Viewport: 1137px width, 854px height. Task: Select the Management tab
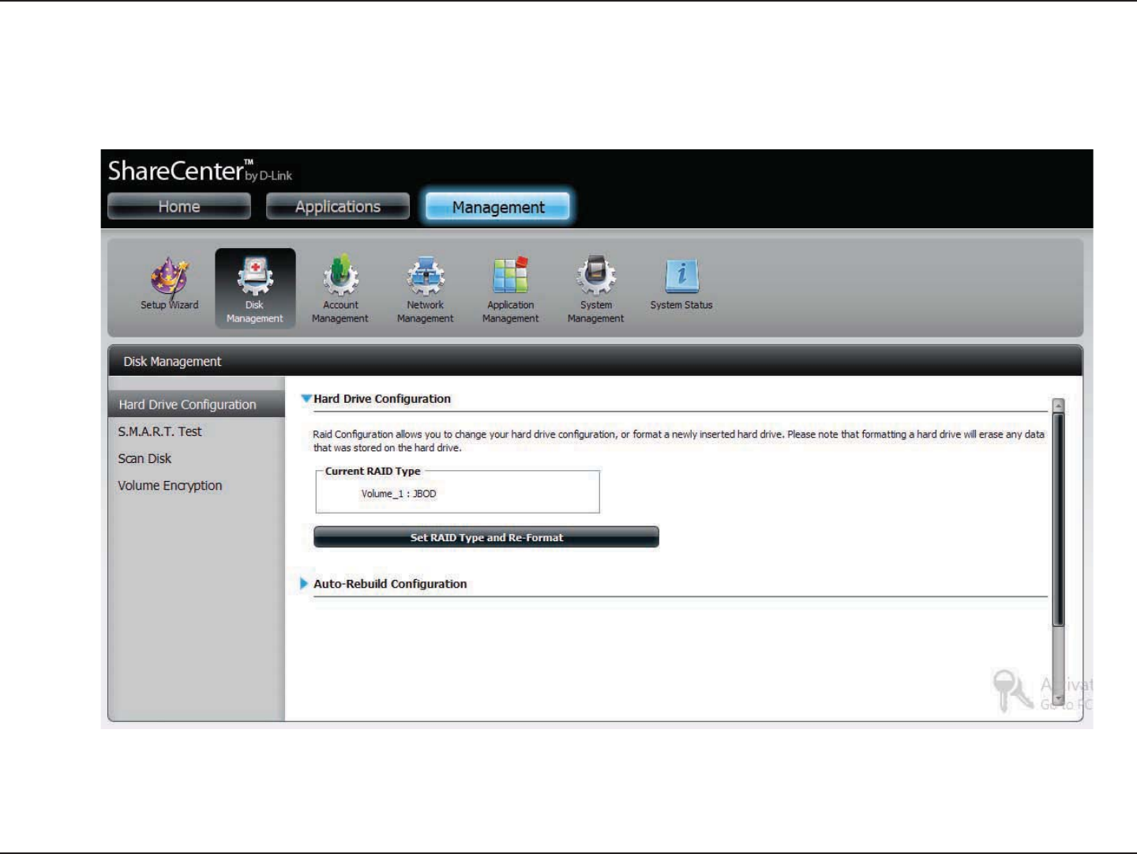pyautogui.click(x=497, y=207)
